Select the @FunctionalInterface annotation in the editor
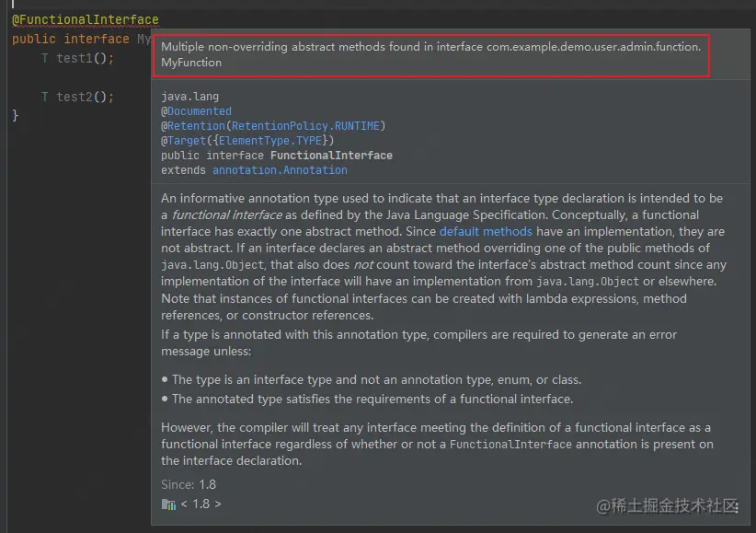The height and width of the screenshot is (533, 756). (x=85, y=18)
